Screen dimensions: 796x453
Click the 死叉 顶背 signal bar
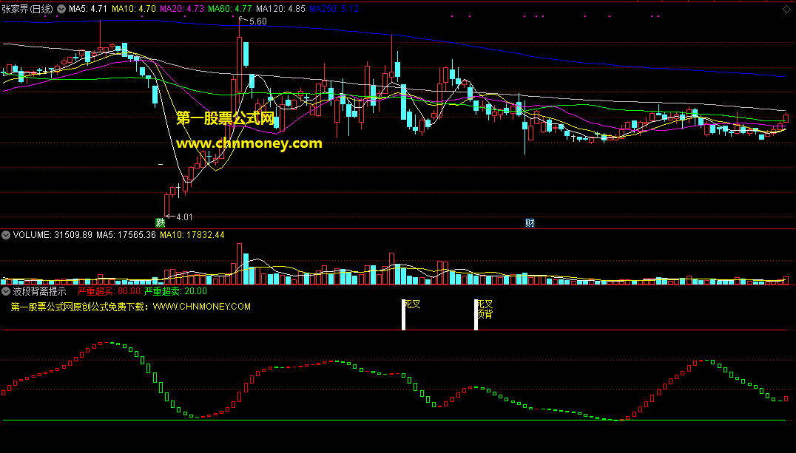tap(476, 315)
